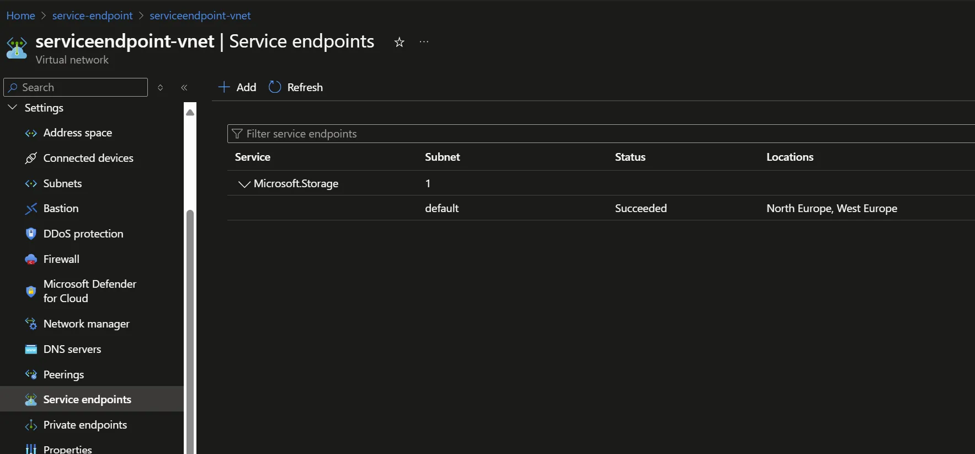Click the Service endpoints icon
Image resolution: width=975 pixels, height=454 pixels.
click(31, 400)
